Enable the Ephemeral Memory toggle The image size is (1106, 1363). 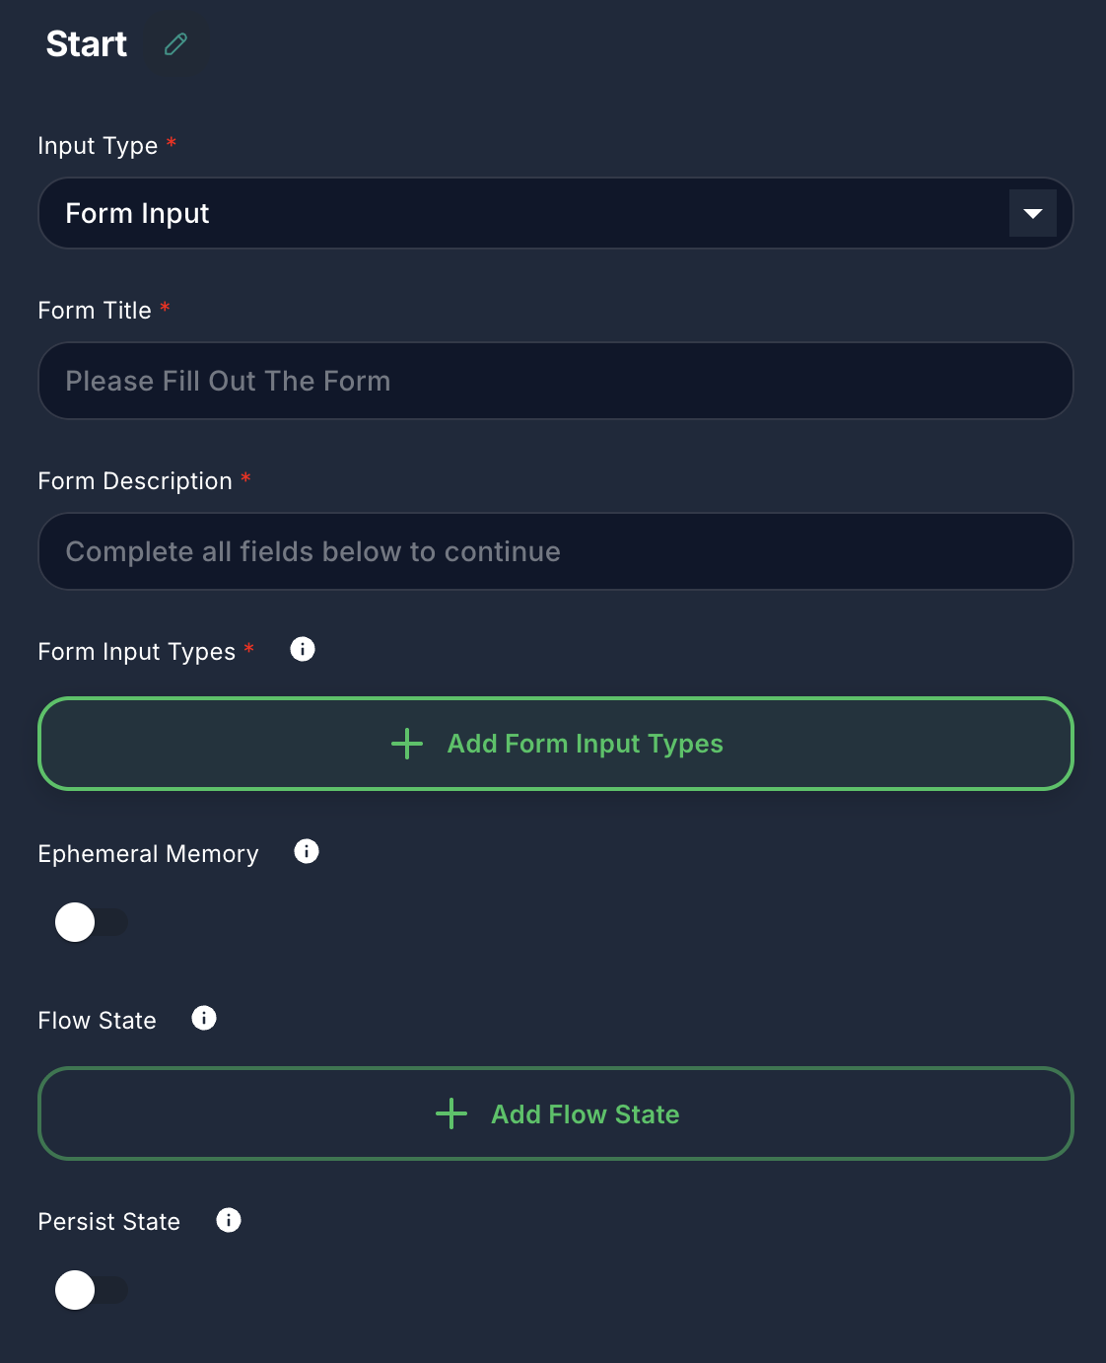coord(92,922)
